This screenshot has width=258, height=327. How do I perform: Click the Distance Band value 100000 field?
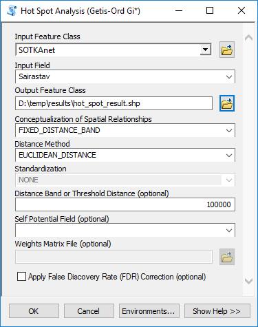click(125, 204)
